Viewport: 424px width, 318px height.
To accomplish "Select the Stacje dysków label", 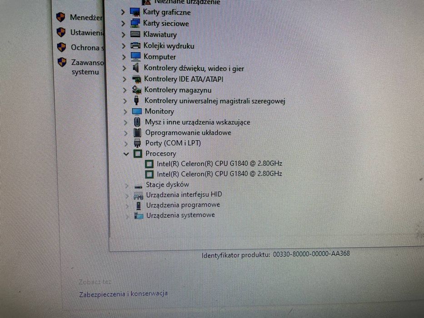I will pyautogui.click(x=167, y=185).
